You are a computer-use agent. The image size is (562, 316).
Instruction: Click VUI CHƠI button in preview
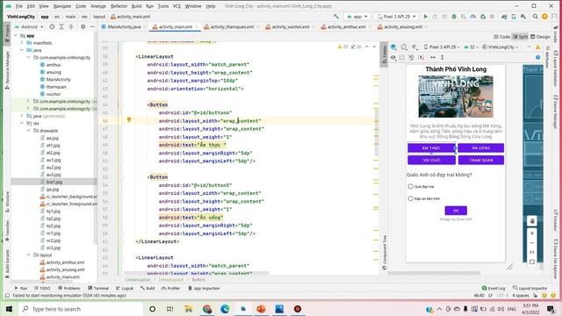431,160
